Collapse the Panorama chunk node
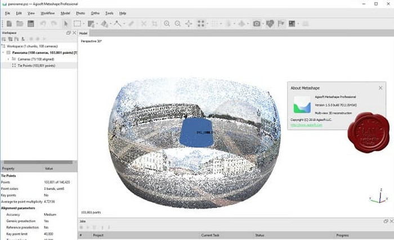The height and width of the screenshot is (240, 394). point(3,52)
